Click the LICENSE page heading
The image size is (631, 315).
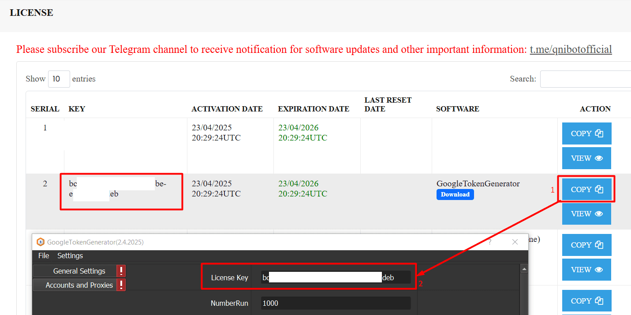click(x=32, y=13)
